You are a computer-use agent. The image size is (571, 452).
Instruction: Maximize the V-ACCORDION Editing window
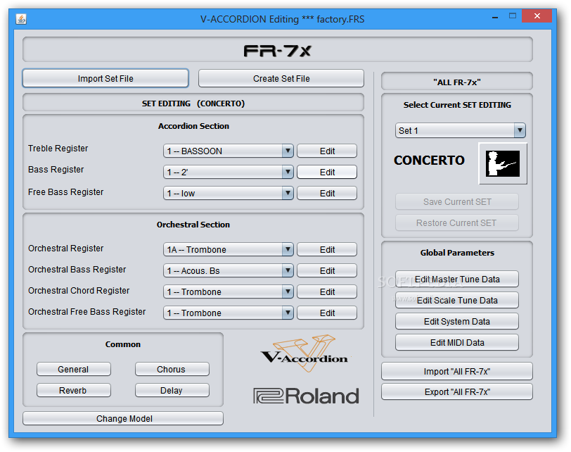pos(513,16)
